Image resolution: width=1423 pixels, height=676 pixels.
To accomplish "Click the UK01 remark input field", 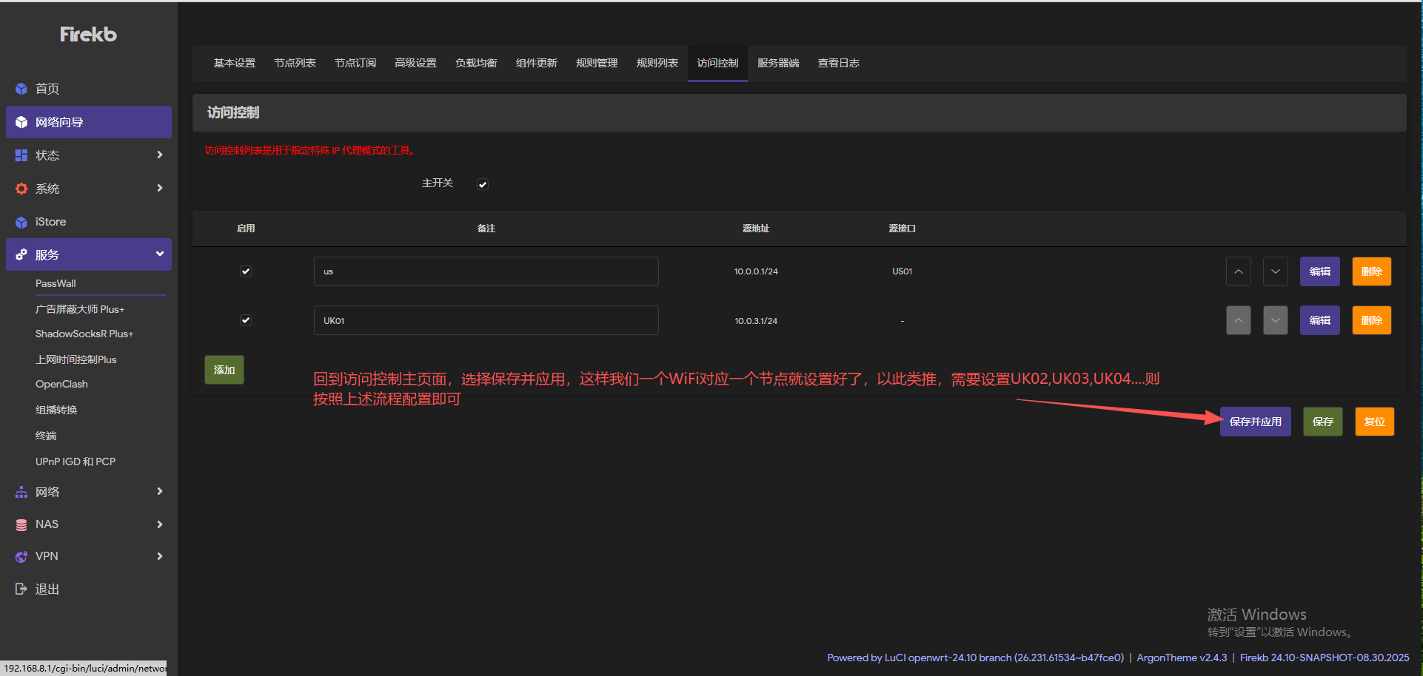I will click(486, 320).
